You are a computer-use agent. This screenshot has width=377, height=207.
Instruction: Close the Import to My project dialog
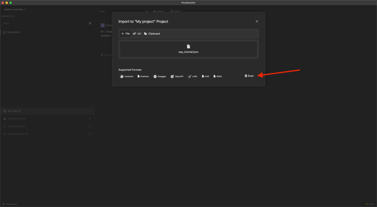[x=257, y=22]
